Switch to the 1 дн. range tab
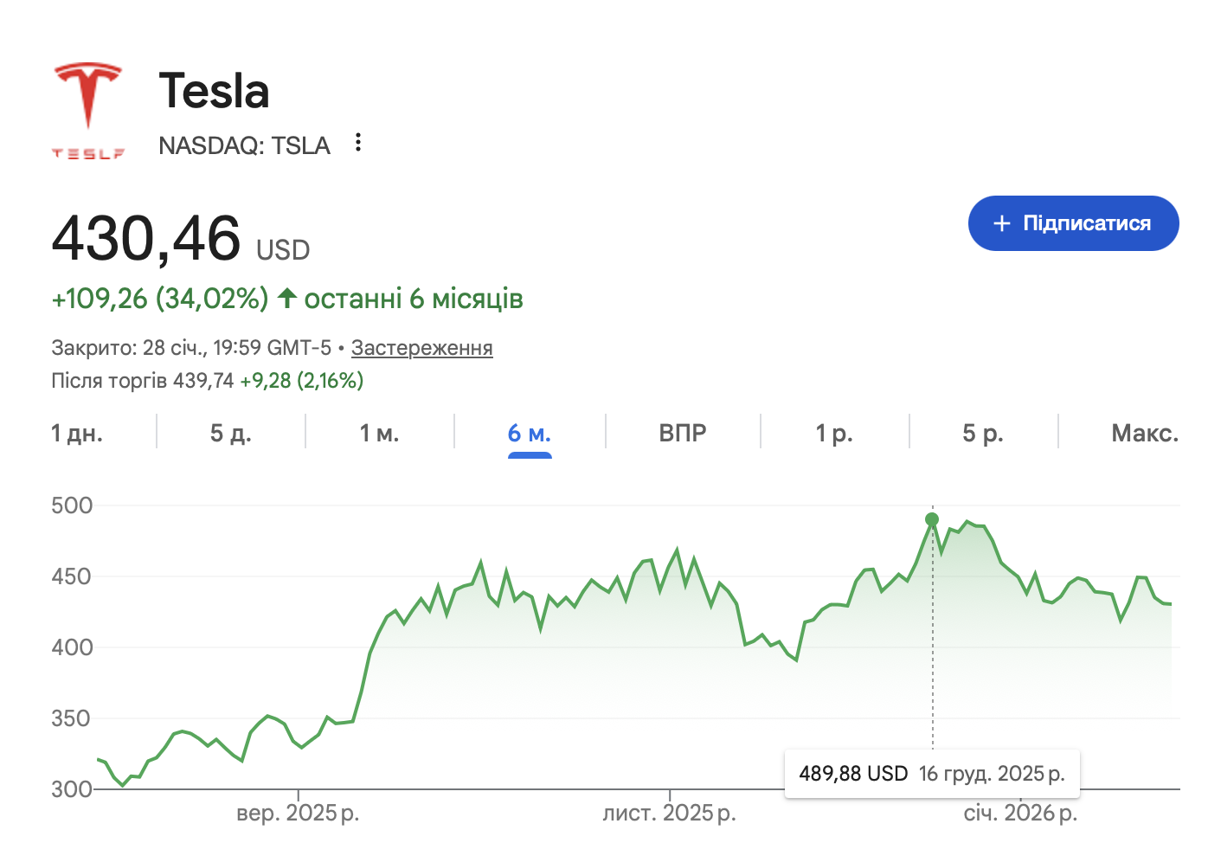This screenshot has height=843, width=1208. [x=77, y=433]
